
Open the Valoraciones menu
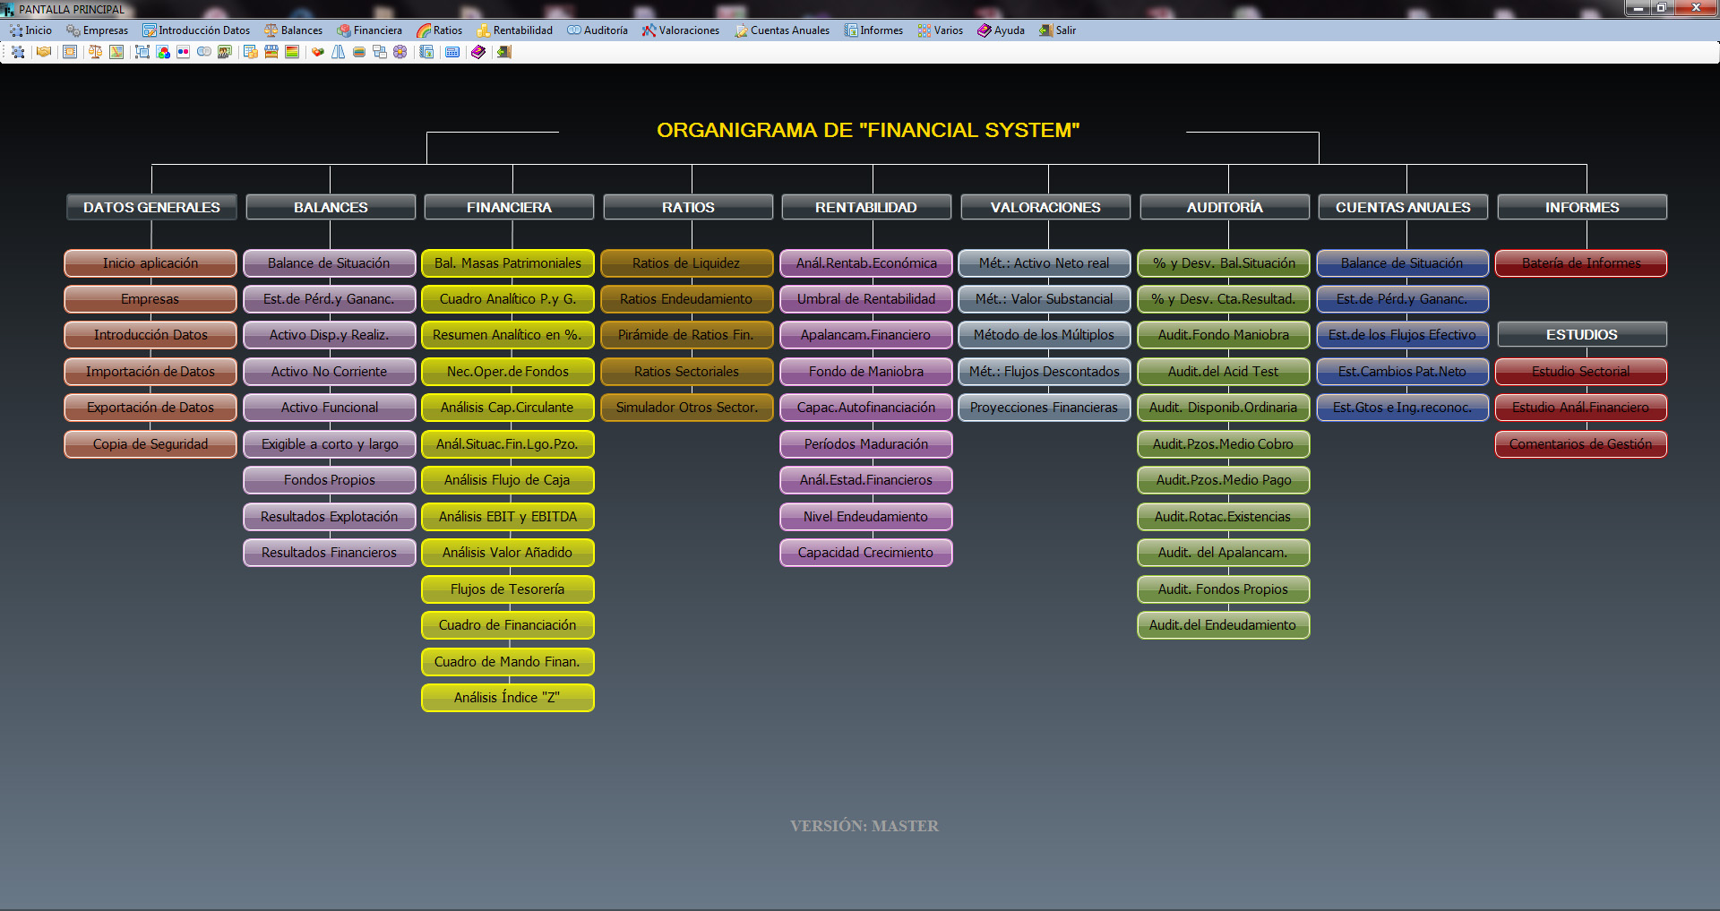click(681, 30)
